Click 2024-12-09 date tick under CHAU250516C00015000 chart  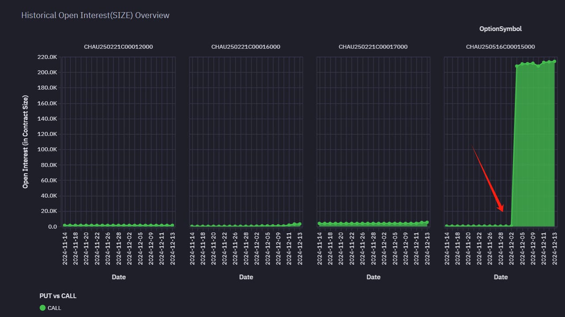(x=533, y=248)
